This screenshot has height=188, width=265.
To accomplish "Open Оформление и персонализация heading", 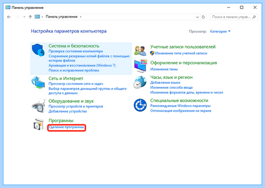I will coord(184,63).
